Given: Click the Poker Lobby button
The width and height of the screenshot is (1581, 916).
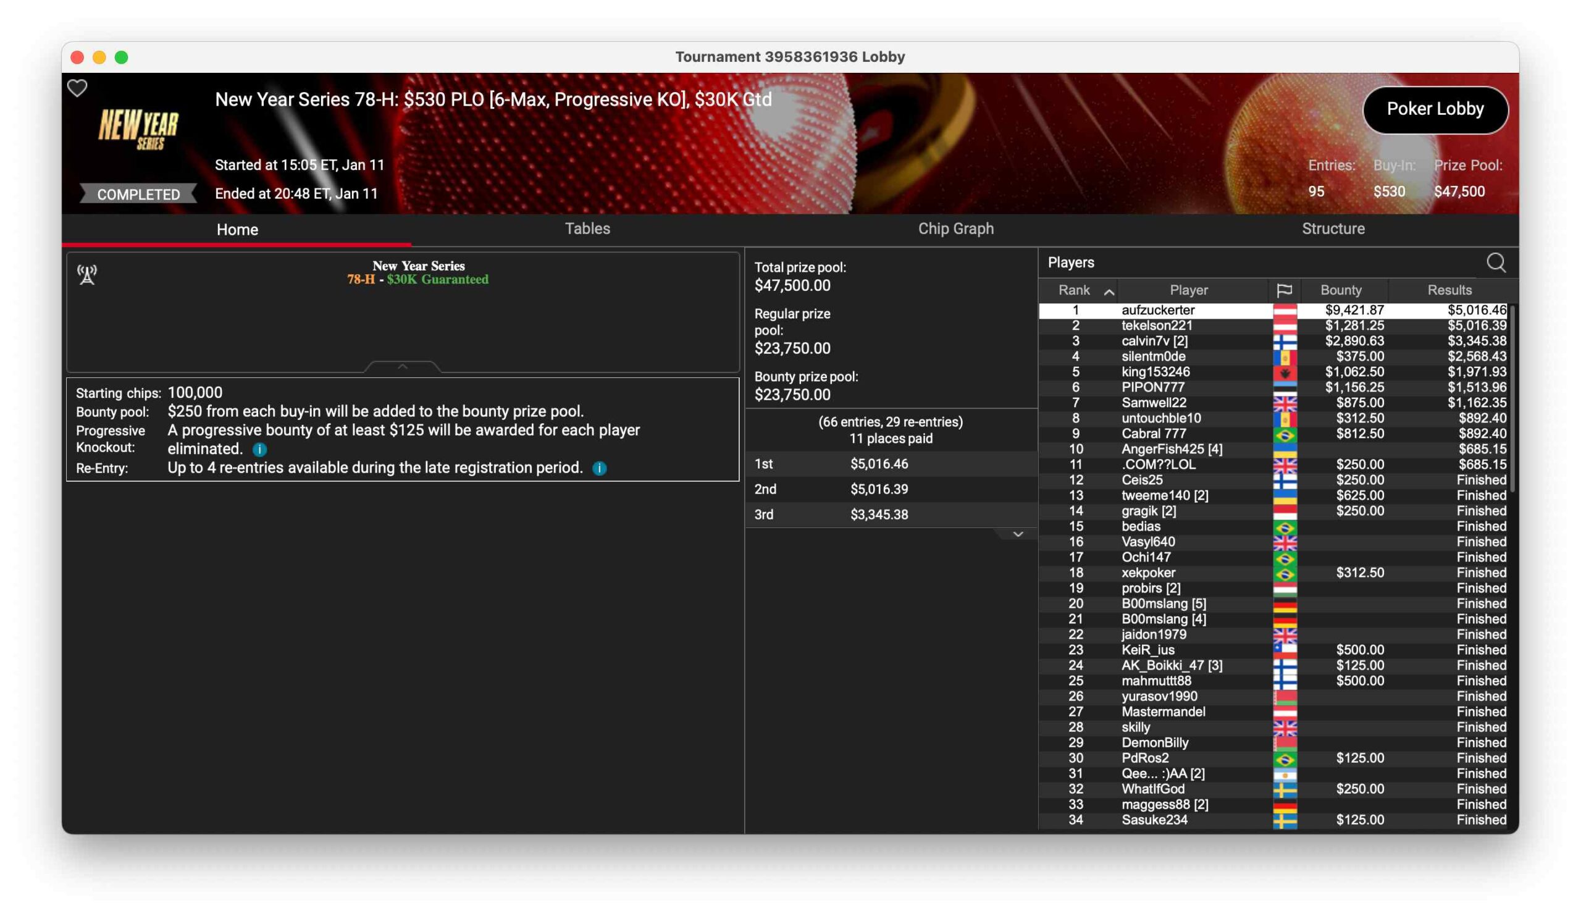Looking at the screenshot, I should (1435, 109).
